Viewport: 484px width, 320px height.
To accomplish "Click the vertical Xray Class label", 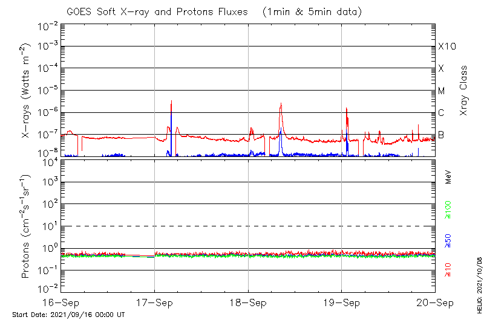I will (464, 91).
